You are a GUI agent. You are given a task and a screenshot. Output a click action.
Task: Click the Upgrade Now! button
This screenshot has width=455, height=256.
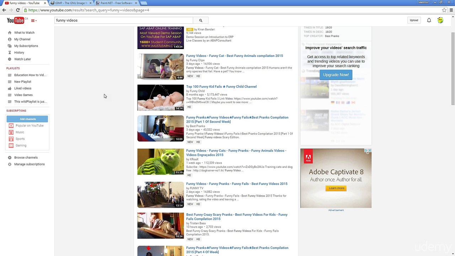click(x=336, y=75)
